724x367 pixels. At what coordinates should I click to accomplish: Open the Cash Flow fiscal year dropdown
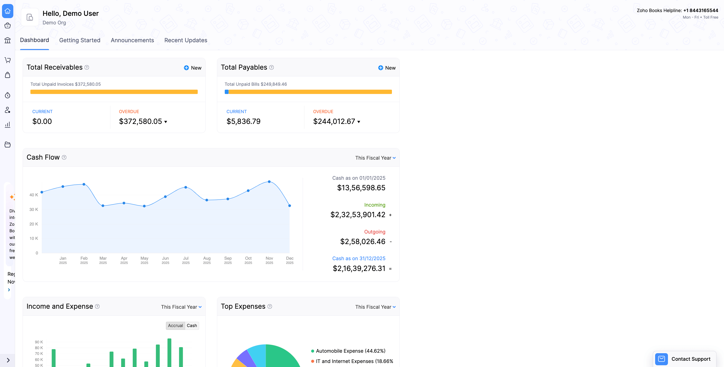pos(375,158)
